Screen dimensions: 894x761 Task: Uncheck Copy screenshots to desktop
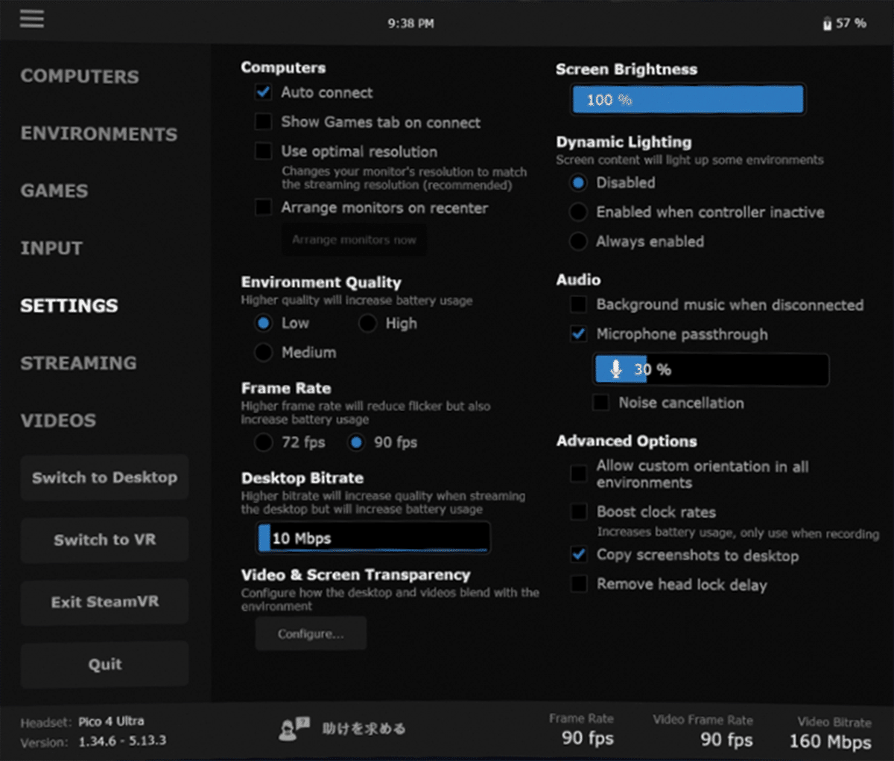[578, 555]
